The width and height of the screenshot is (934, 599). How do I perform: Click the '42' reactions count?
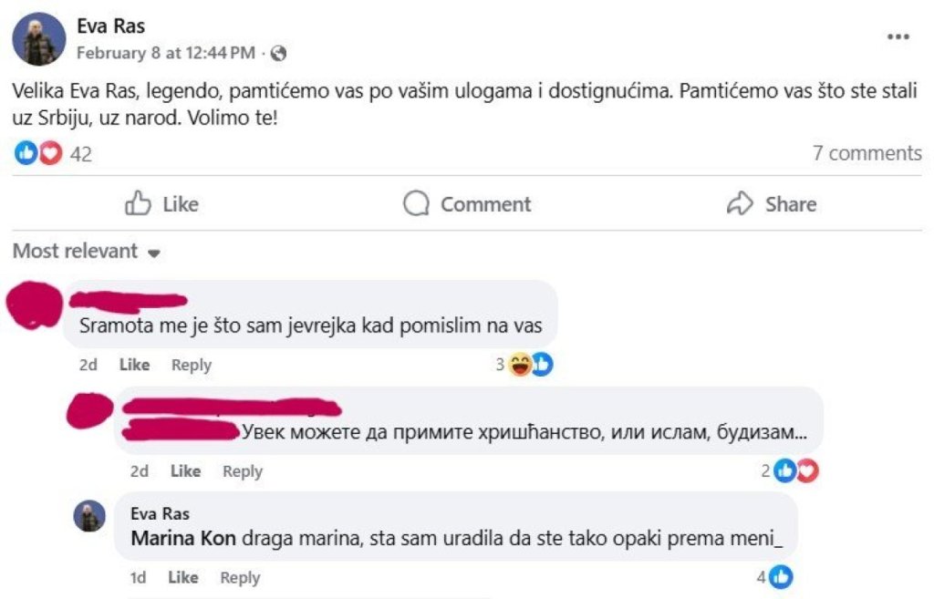pos(81,155)
